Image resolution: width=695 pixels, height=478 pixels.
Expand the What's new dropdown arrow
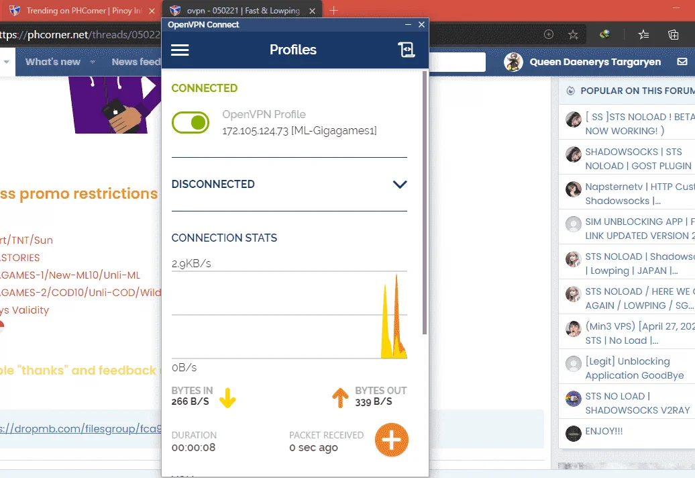tap(93, 62)
